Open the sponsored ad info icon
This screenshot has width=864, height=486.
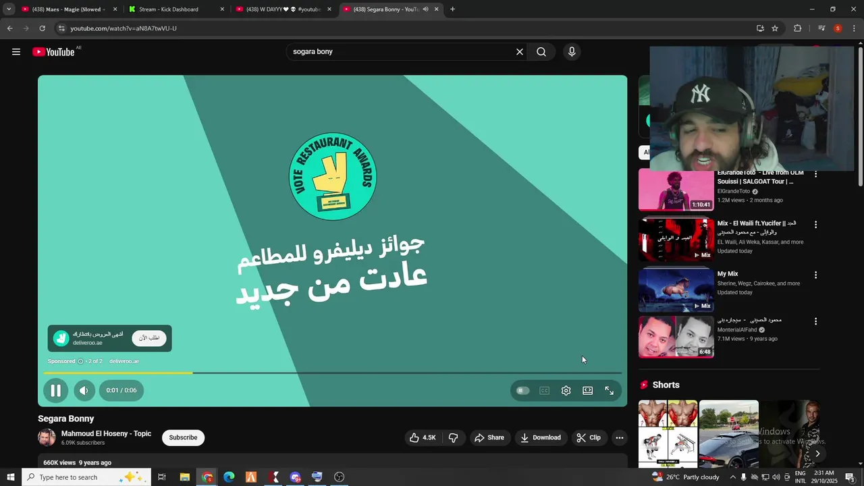point(80,361)
